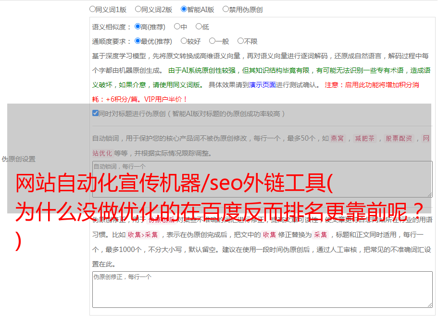Set 语义相似度 to 低
The height and width of the screenshot is (317, 438).
[x=199, y=26]
